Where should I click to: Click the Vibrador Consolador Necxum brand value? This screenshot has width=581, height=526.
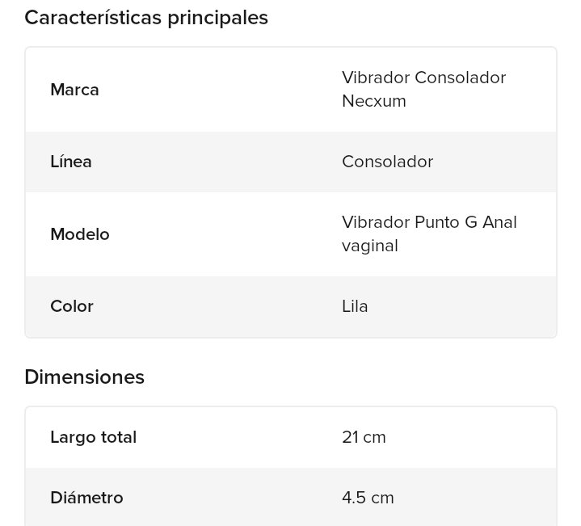tap(423, 89)
